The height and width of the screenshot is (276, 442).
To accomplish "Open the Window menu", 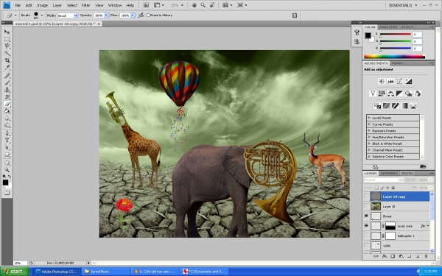I will (x=115, y=5).
